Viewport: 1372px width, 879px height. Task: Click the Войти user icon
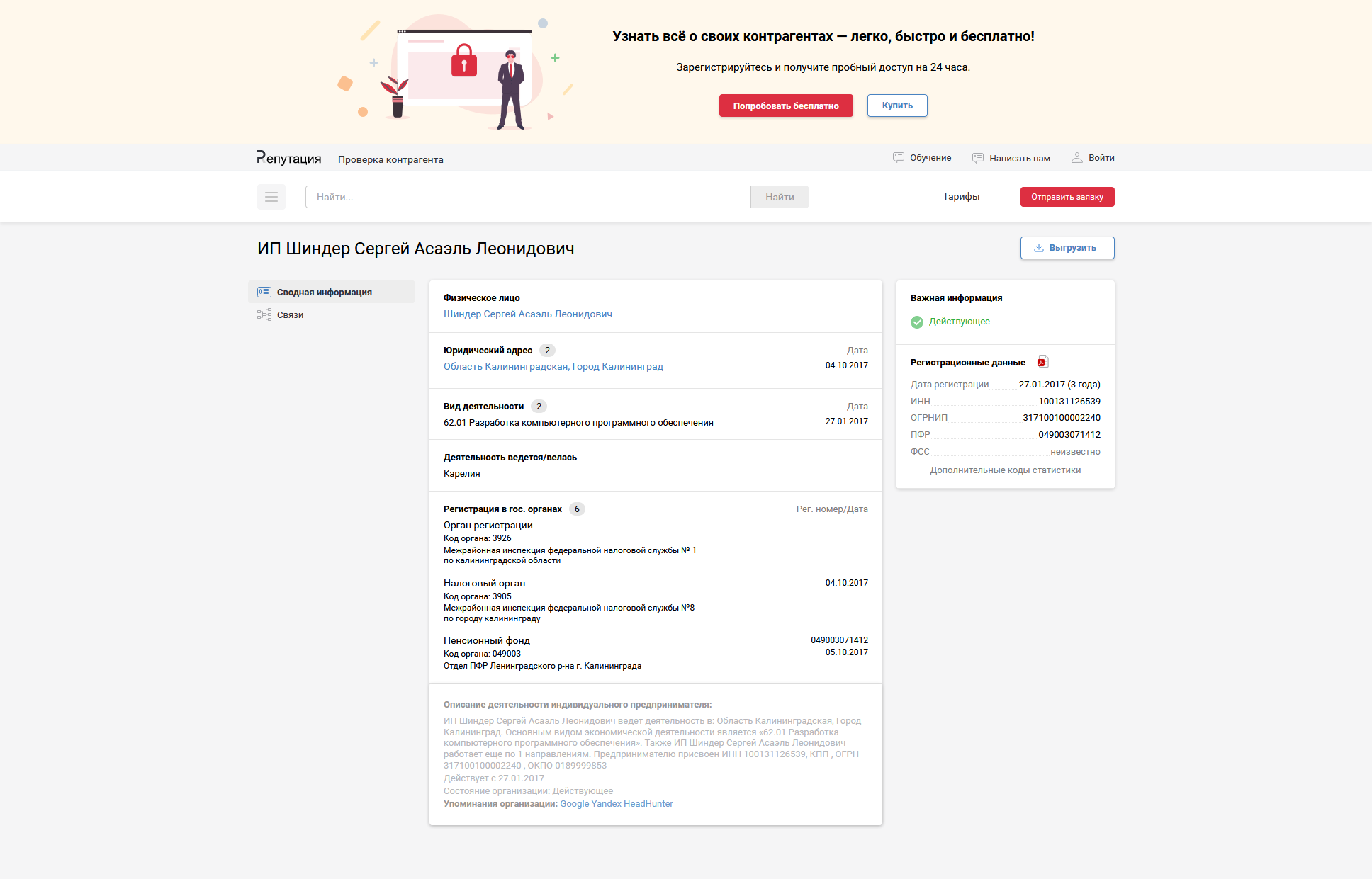click(1076, 157)
